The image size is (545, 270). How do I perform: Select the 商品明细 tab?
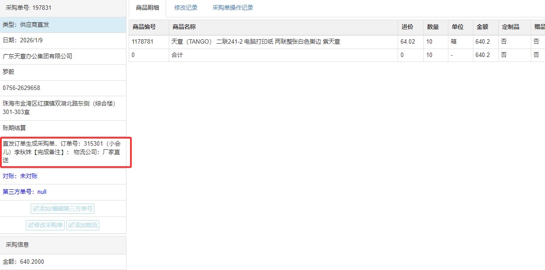coord(147,8)
